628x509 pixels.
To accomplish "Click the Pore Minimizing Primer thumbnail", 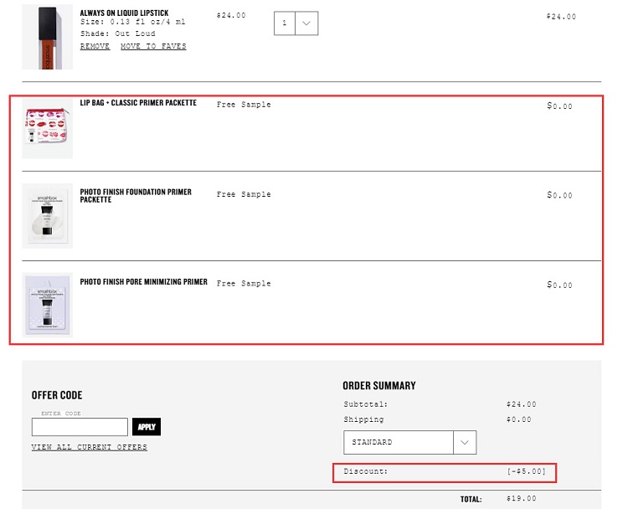I will pyautogui.click(x=47, y=306).
